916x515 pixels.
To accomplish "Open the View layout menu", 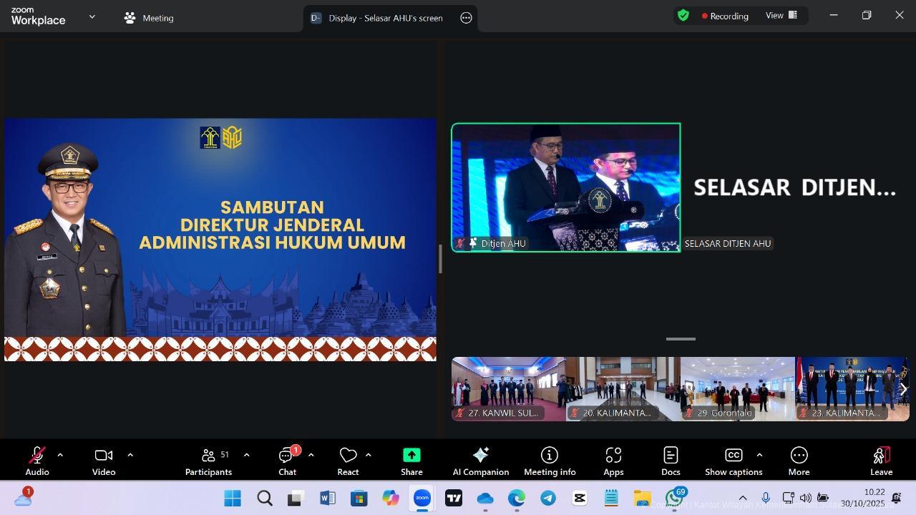I will click(780, 15).
